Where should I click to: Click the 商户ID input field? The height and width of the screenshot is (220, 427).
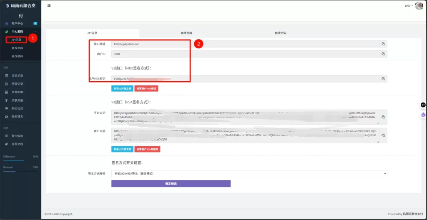pyautogui.click(x=245, y=54)
